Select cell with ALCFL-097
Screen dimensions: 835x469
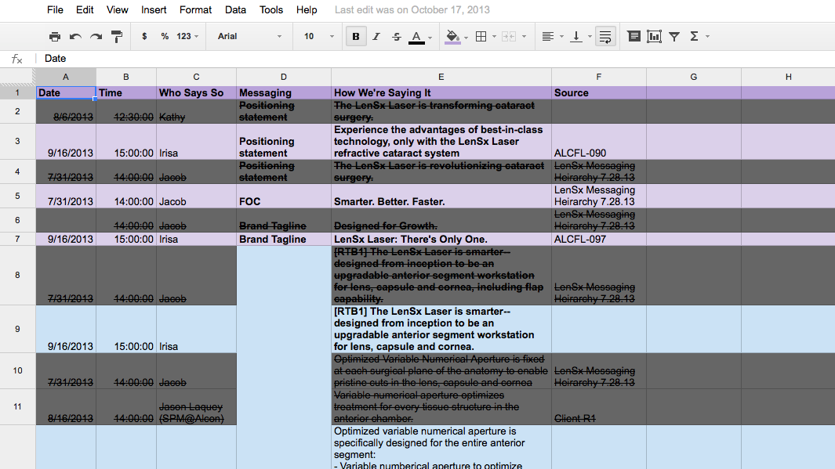coord(598,240)
